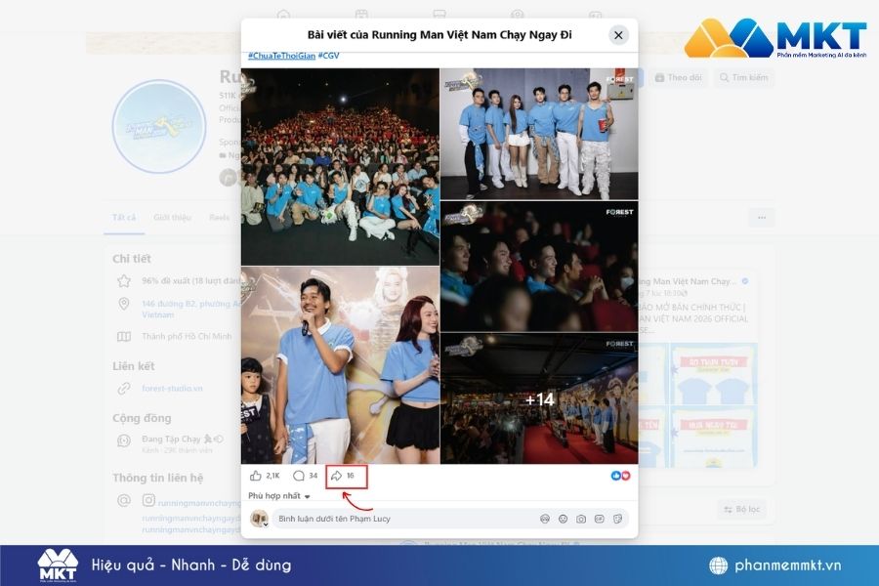Viewport: 879px width, 586px height.
Task: Open avatar sticker picker in comment box
Action: point(544,519)
